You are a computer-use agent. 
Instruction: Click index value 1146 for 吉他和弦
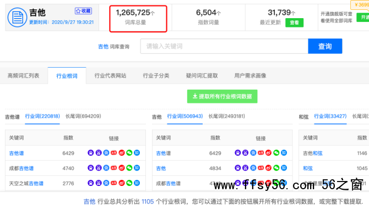point(362,153)
